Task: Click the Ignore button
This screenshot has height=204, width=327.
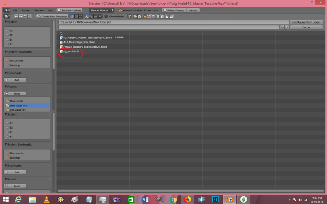Action: pos(193,10)
